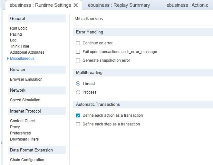Select Miscellaneous in the General section
Viewport: 213px width, 165px height.
point(22,59)
